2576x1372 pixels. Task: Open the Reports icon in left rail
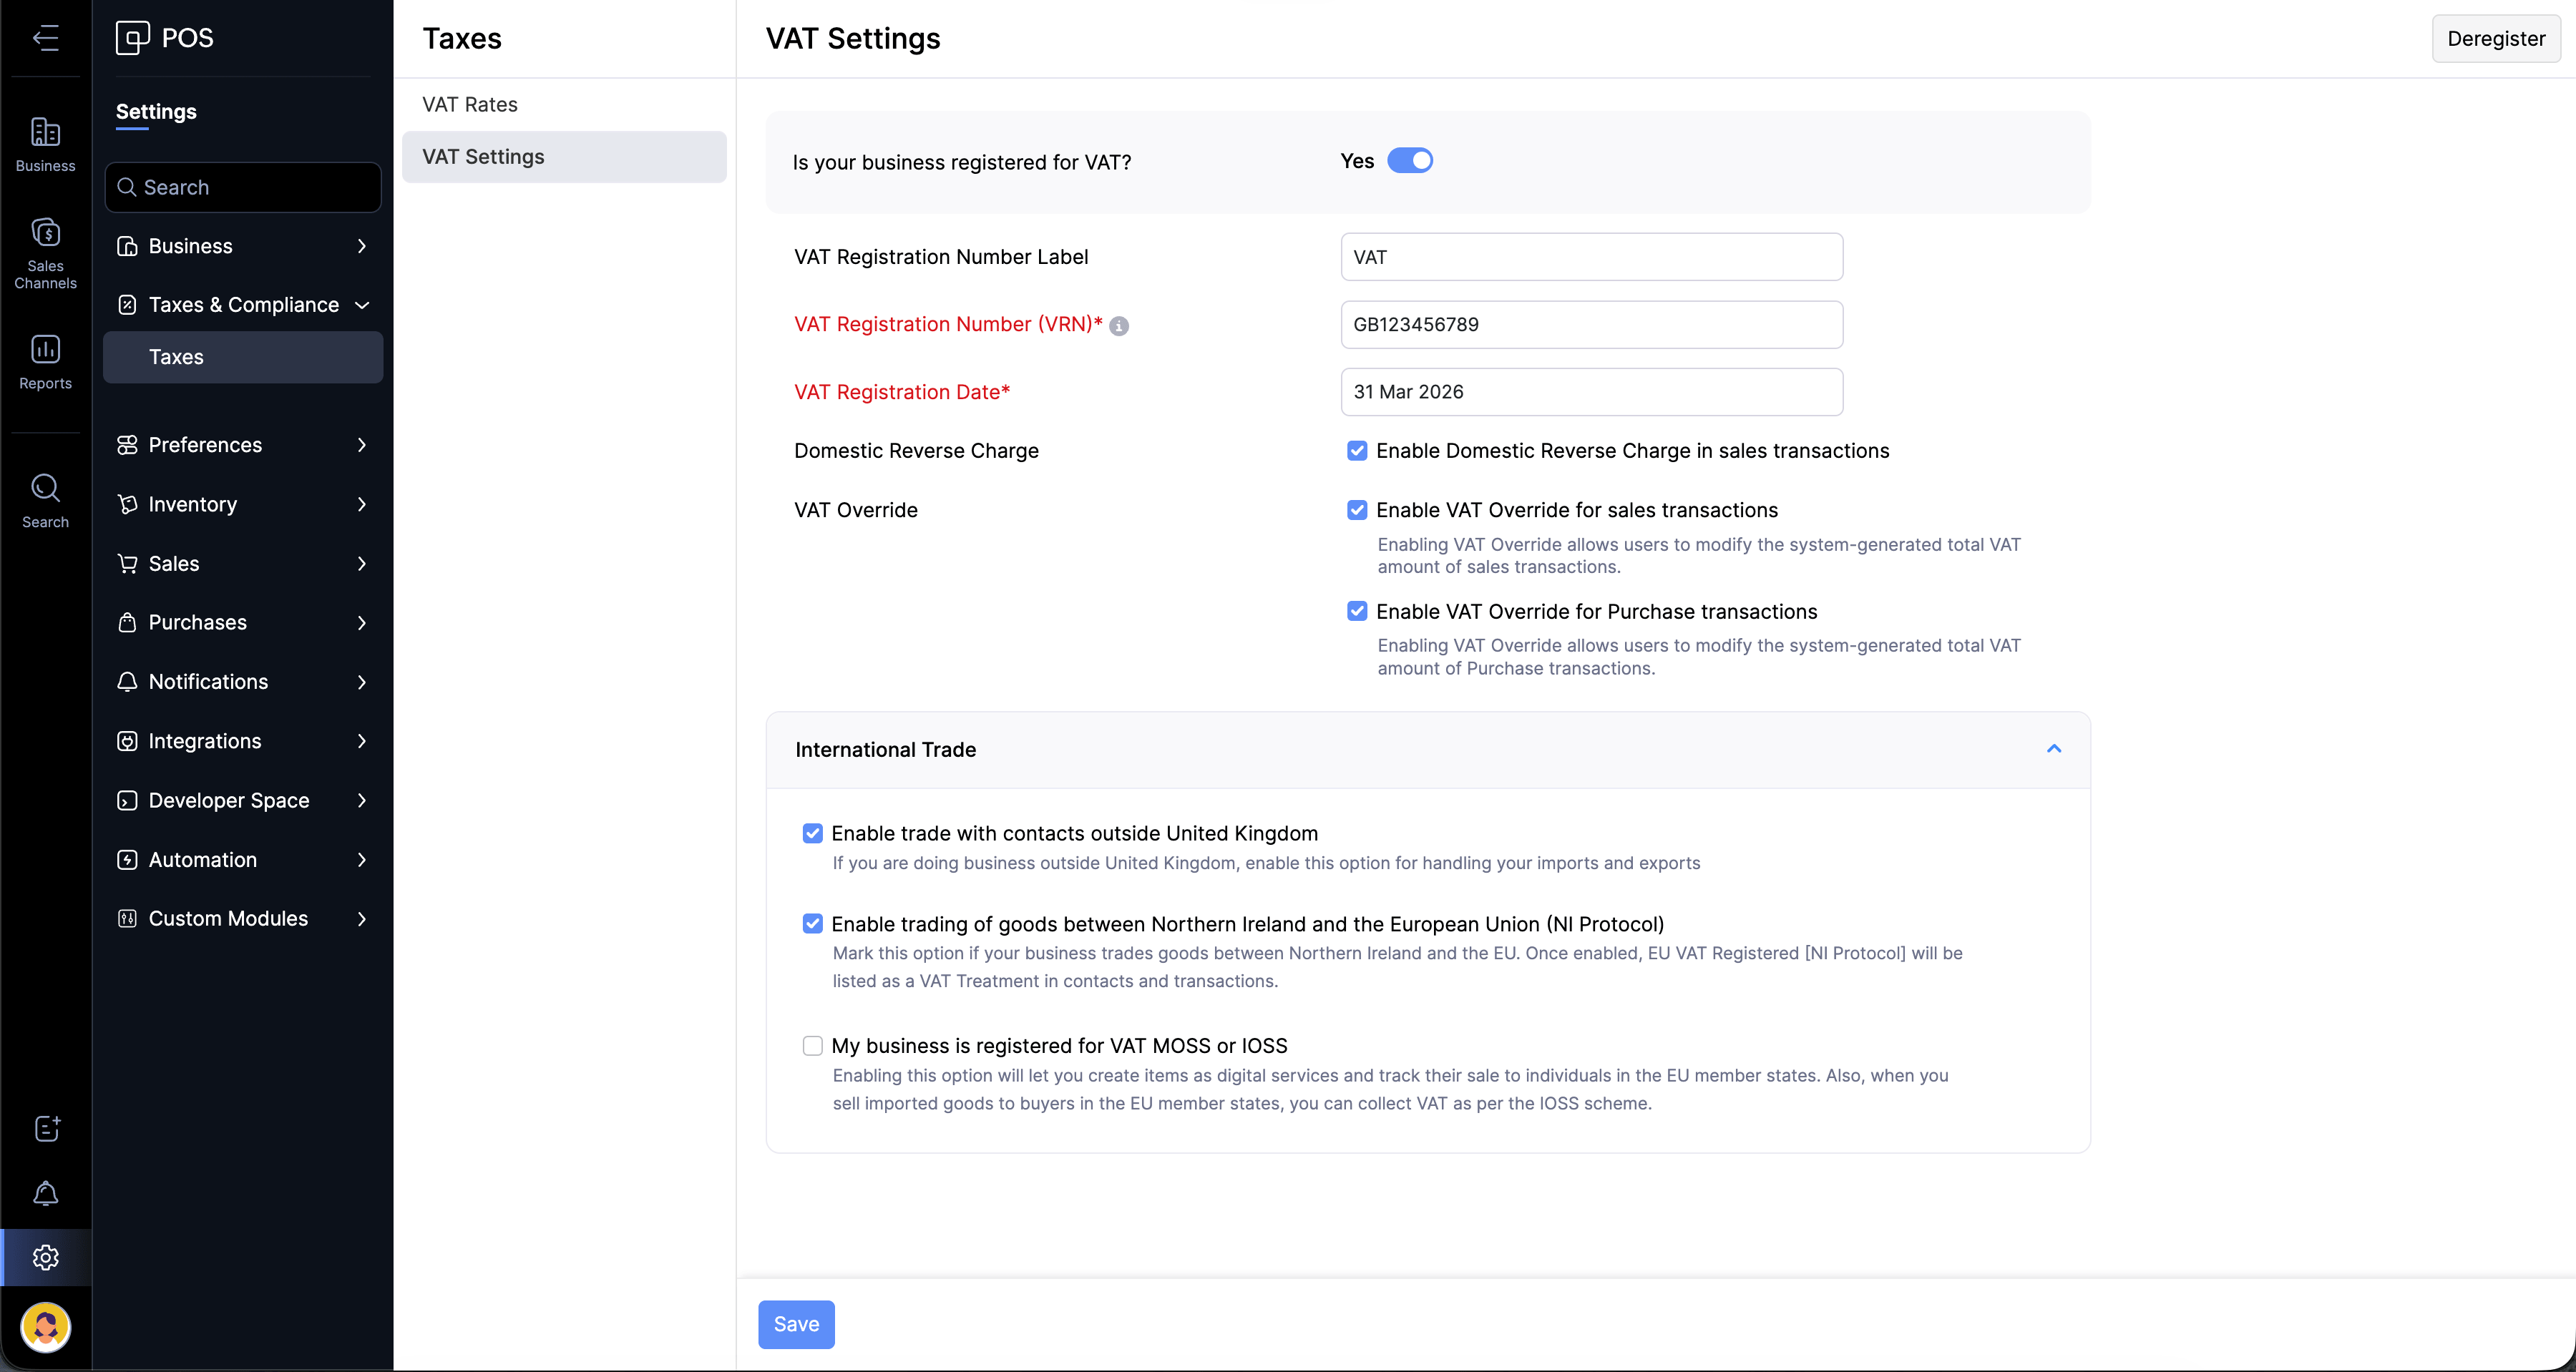pos(46,362)
